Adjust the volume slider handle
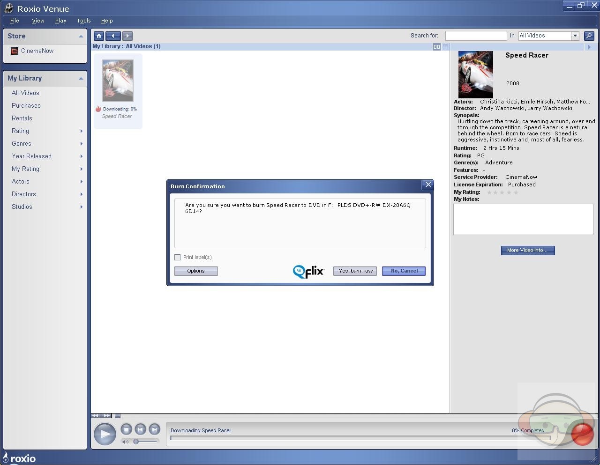Viewport: 600px width, 465px height. [136, 442]
